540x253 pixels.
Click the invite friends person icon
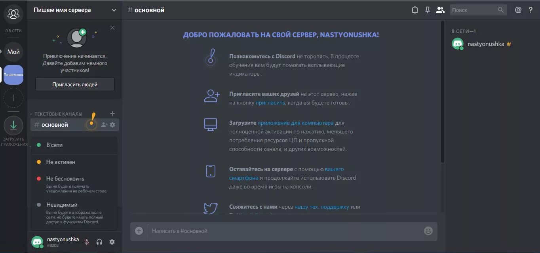tap(211, 96)
